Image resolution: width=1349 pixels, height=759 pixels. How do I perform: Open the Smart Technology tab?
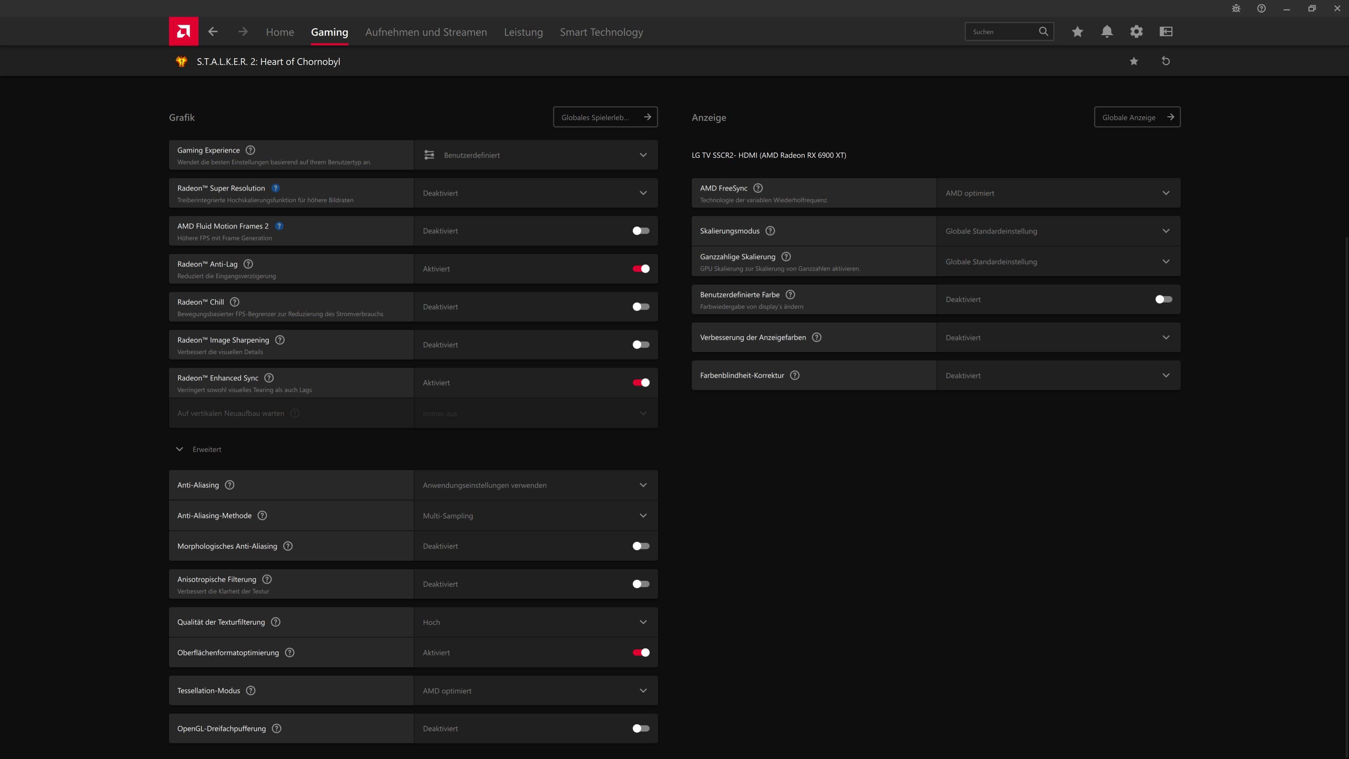coord(601,32)
